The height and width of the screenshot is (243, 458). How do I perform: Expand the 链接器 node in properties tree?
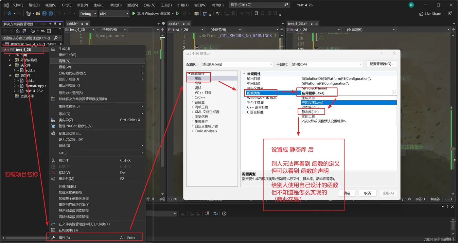[192, 102]
